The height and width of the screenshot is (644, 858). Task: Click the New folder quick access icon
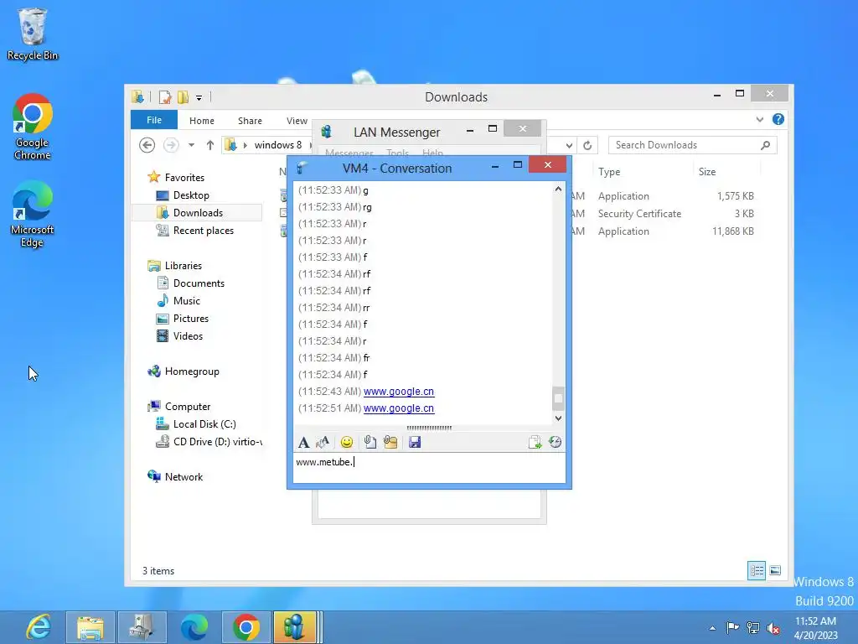[x=183, y=97]
